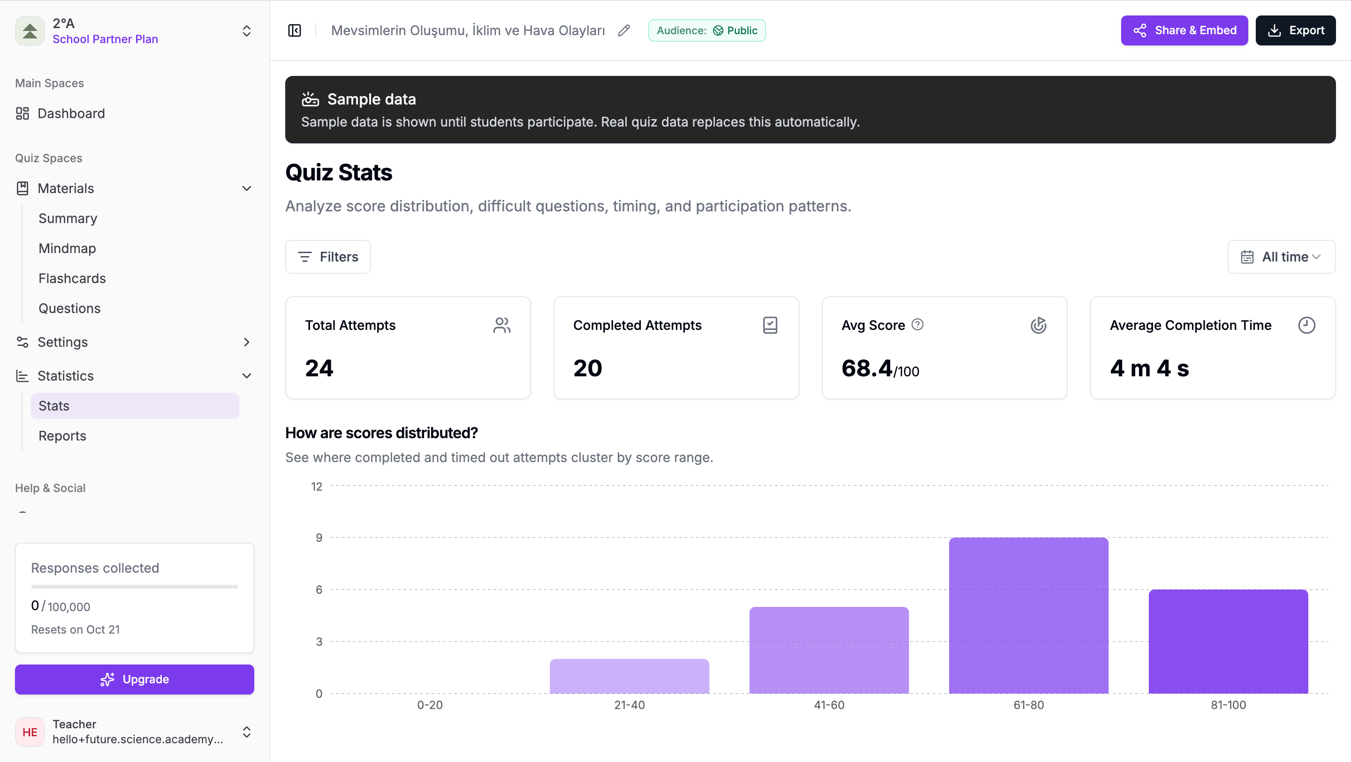Click the Completed Attempts checklist icon
The image size is (1351, 762).
770,325
